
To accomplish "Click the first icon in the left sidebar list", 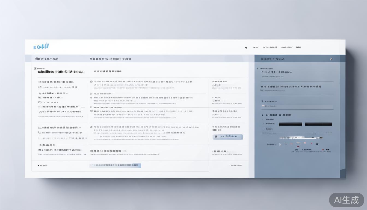I will 40,82.
